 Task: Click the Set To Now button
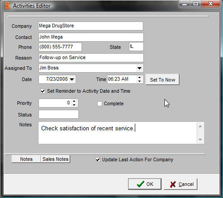point(163,80)
